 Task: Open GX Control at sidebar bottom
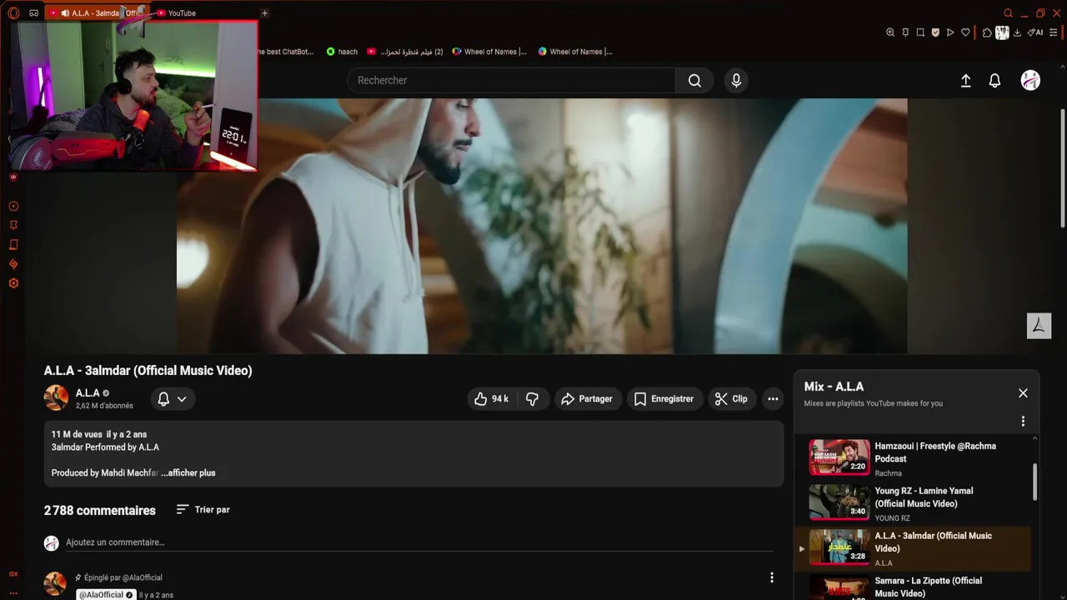[x=13, y=573]
